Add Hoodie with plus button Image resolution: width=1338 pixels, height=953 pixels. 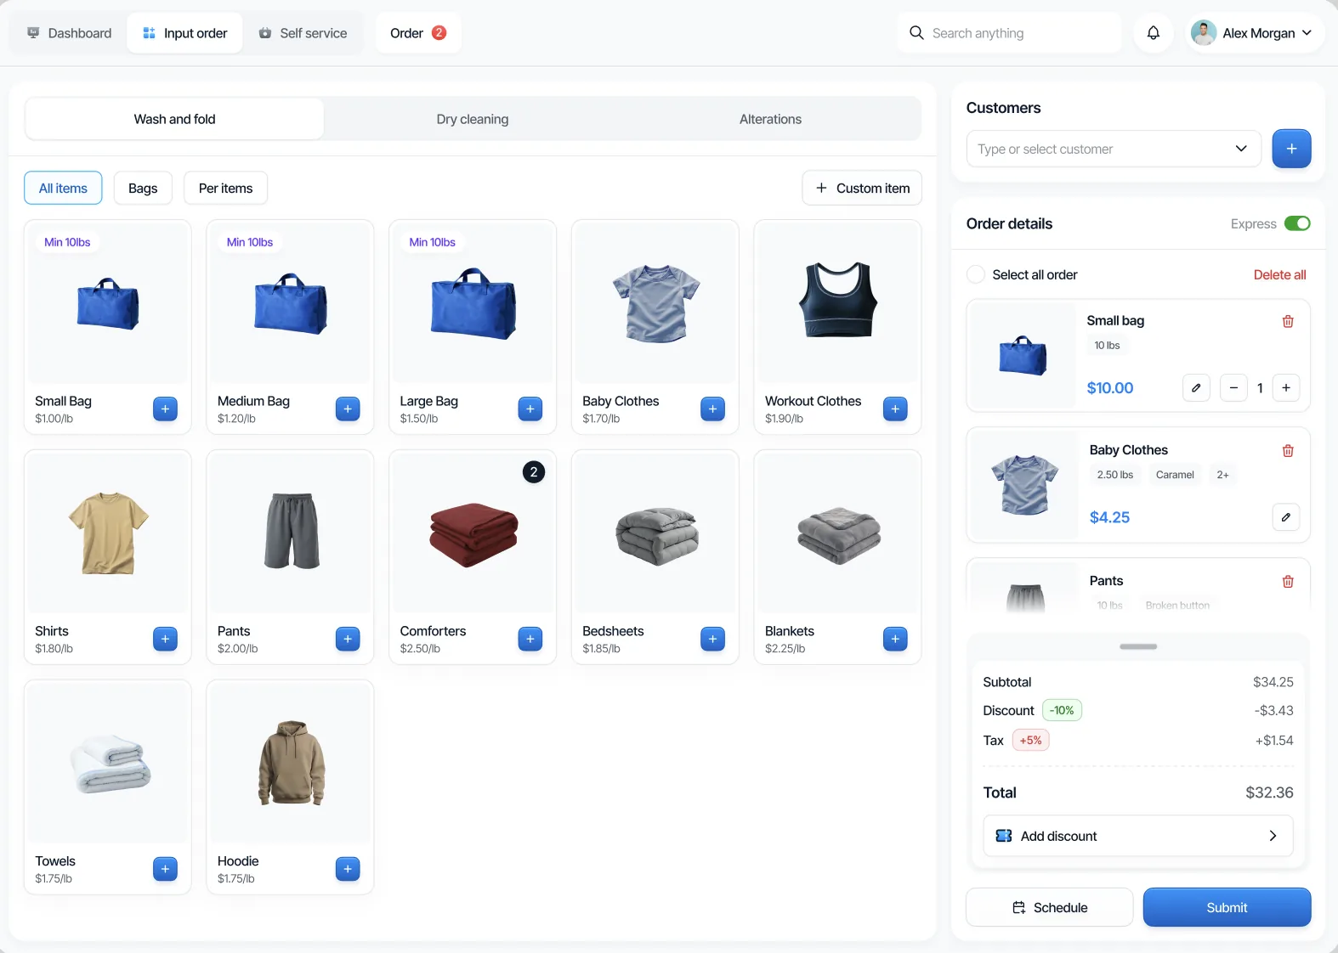pos(348,869)
